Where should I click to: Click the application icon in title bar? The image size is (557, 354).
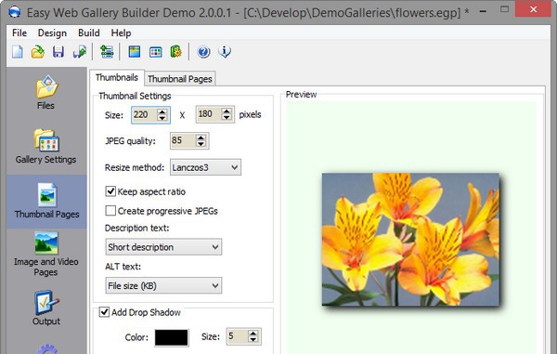click(x=15, y=12)
